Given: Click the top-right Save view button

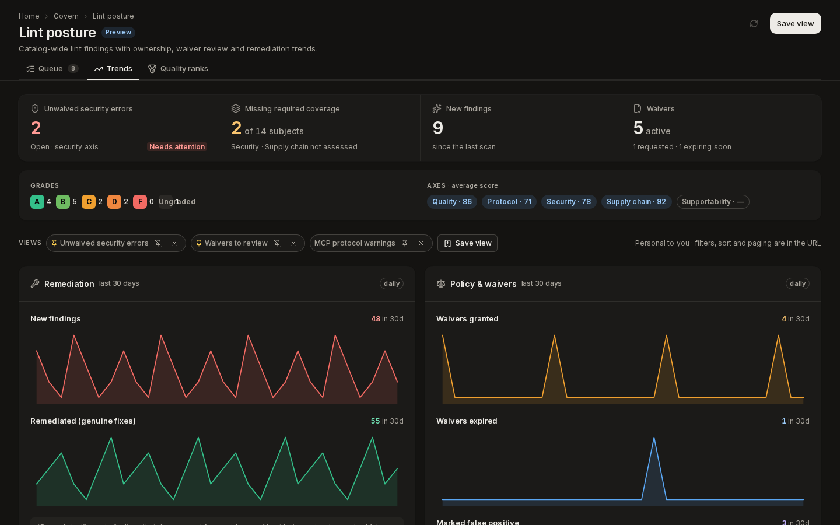Looking at the screenshot, I should click(x=795, y=23).
